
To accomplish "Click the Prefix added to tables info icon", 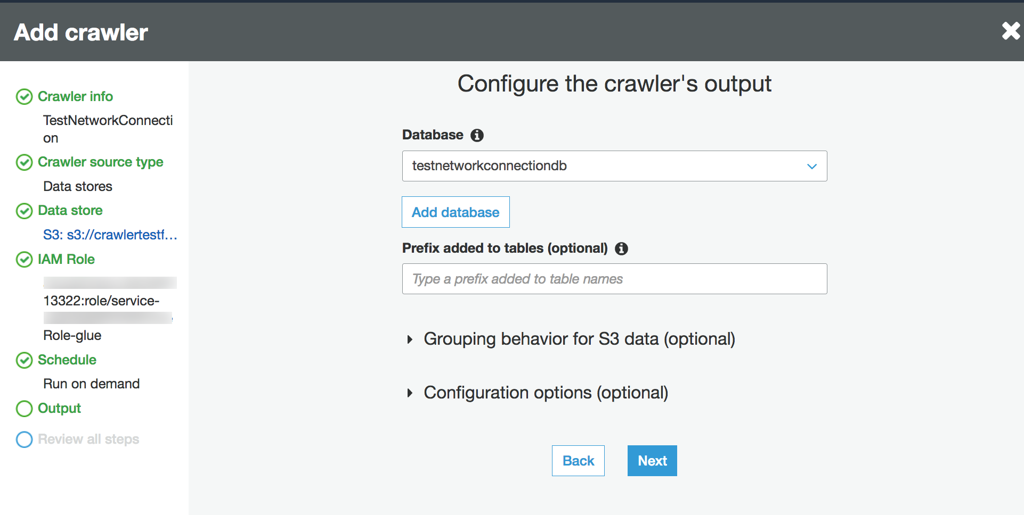I will click(621, 248).
